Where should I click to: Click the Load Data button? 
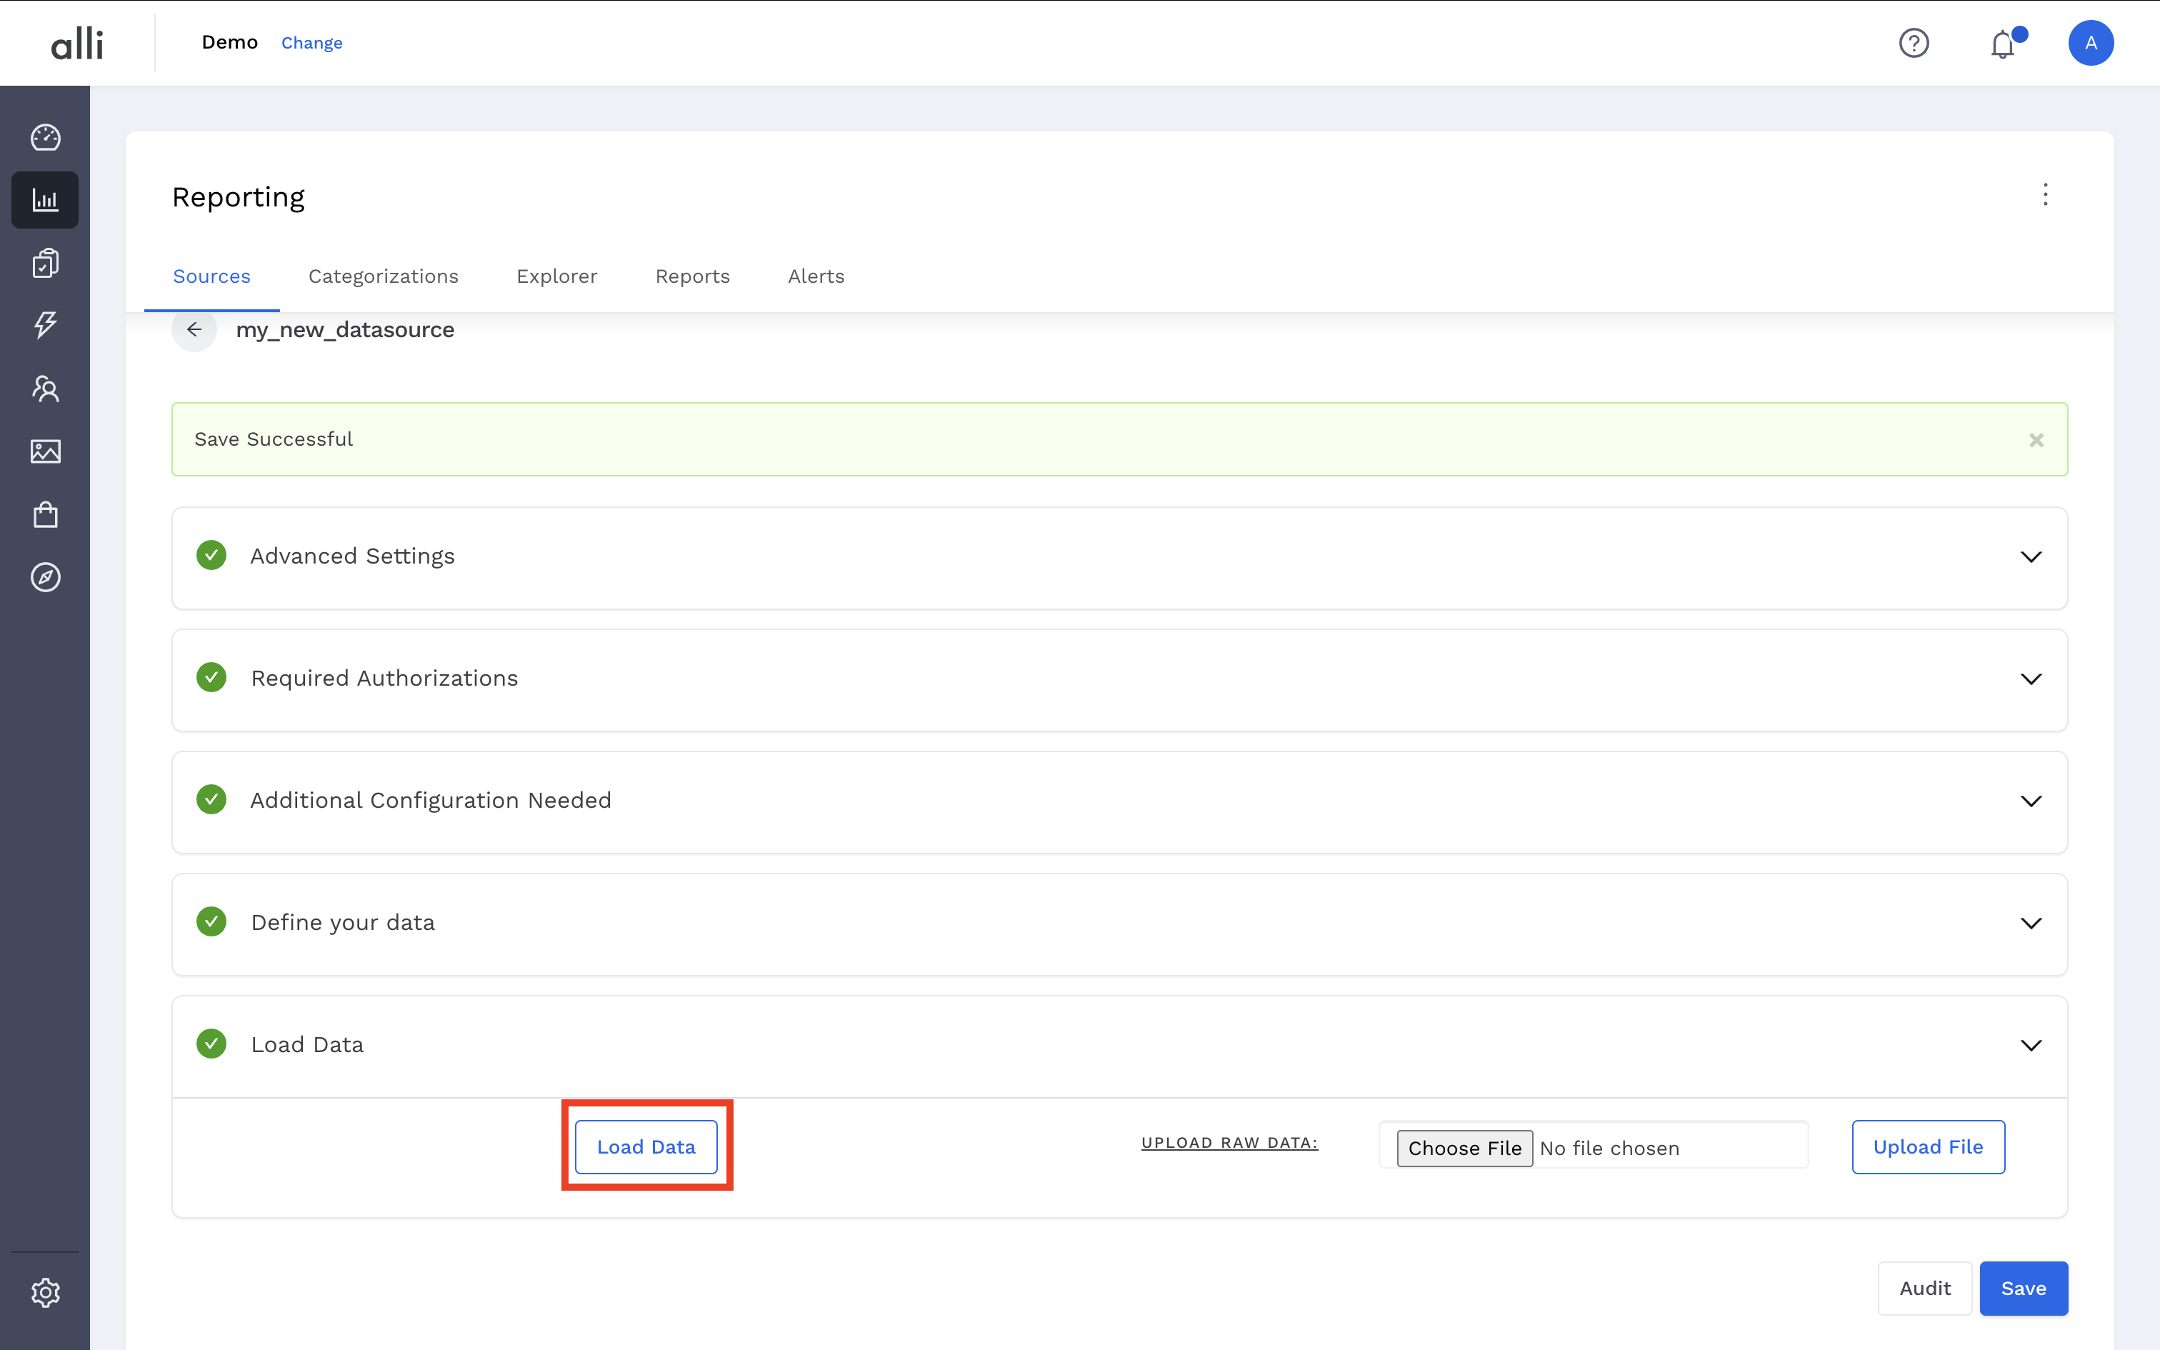(646, 1147)
